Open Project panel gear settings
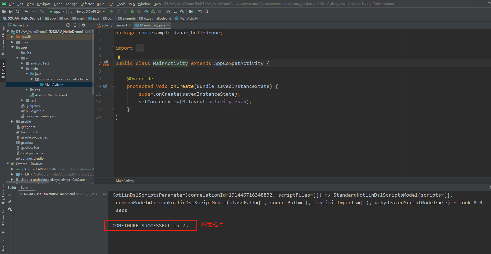Screen dimensions: 491x254 click(84, 25)
